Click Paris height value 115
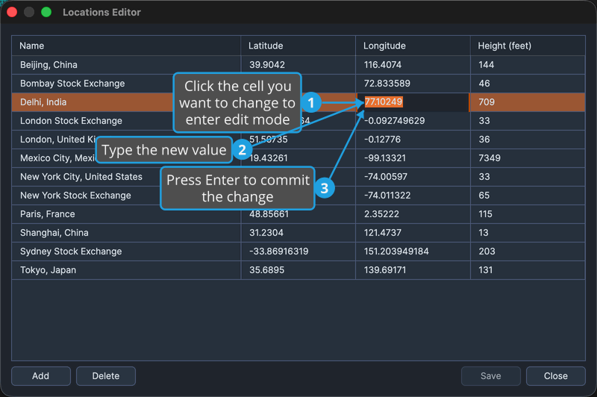 click(x=528, y=214)
